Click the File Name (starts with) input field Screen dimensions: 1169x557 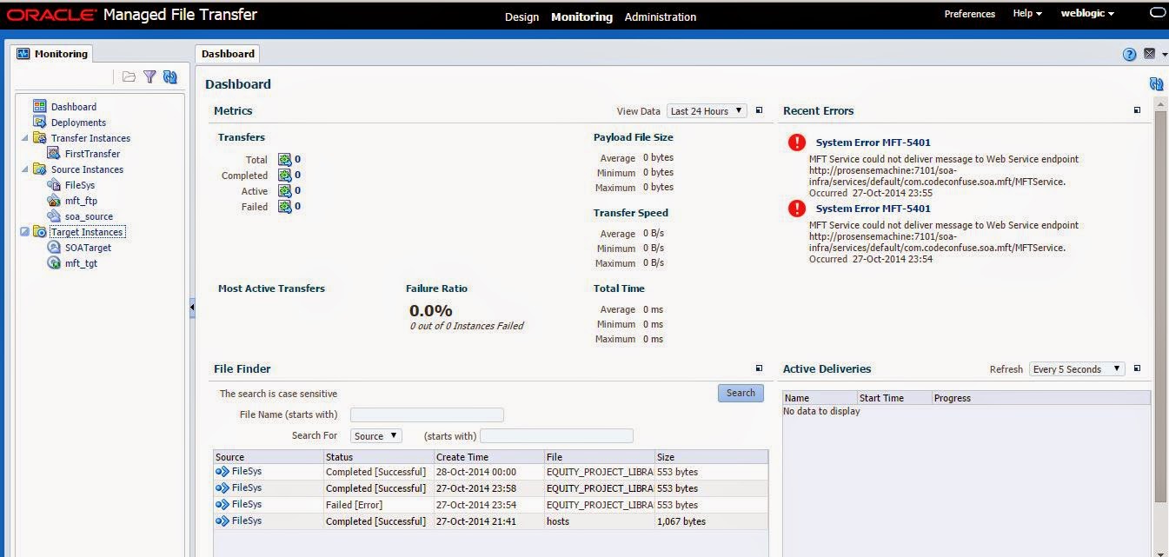coord(427,415)
